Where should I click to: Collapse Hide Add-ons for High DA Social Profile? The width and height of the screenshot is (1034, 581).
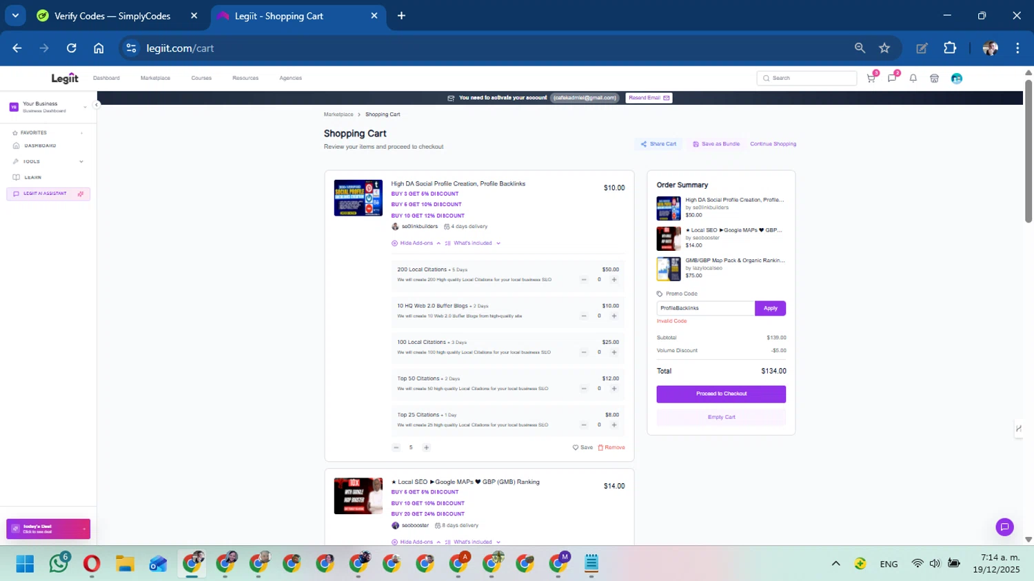coord(416,243)
